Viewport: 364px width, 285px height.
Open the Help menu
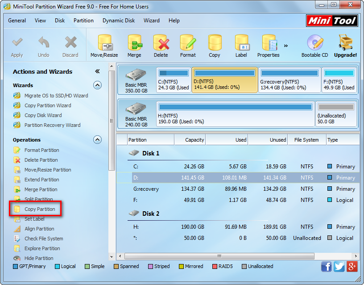pyautogui.click(x=174, y=21)
